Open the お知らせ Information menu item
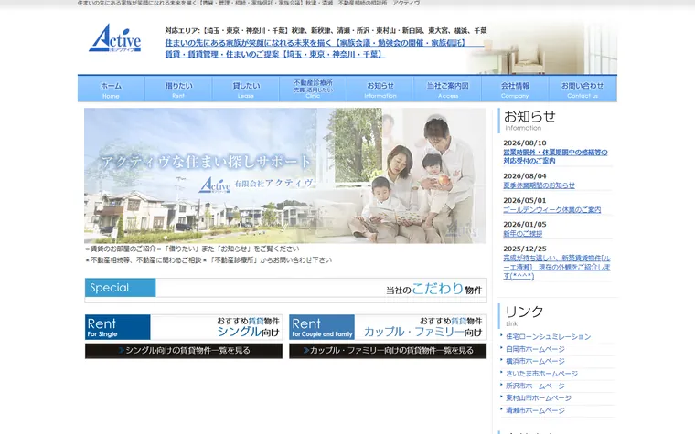 click(x=380, y=89)
